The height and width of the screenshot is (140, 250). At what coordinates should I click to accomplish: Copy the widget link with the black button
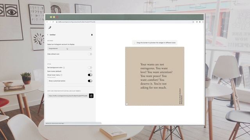pyautogui.click(x=91, y=96)
